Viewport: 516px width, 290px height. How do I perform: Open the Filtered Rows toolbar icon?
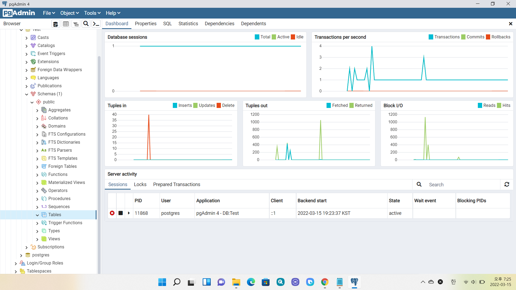tap(76, 24)
